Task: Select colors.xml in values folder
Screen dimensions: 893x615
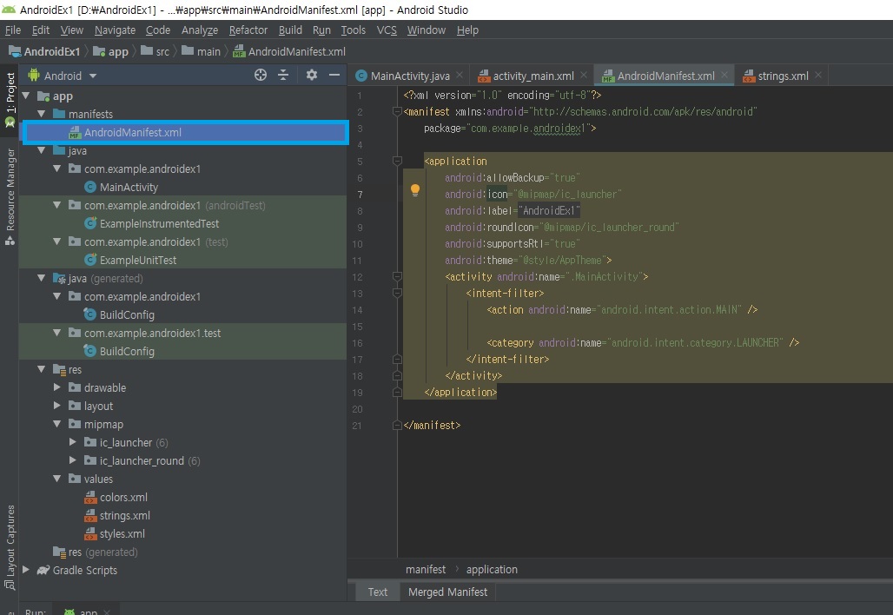Action: [123, 497]
